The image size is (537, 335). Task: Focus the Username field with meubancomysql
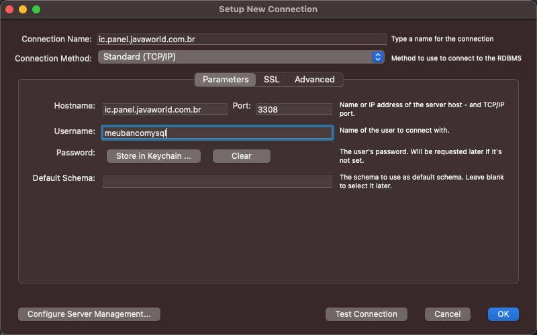217,133
